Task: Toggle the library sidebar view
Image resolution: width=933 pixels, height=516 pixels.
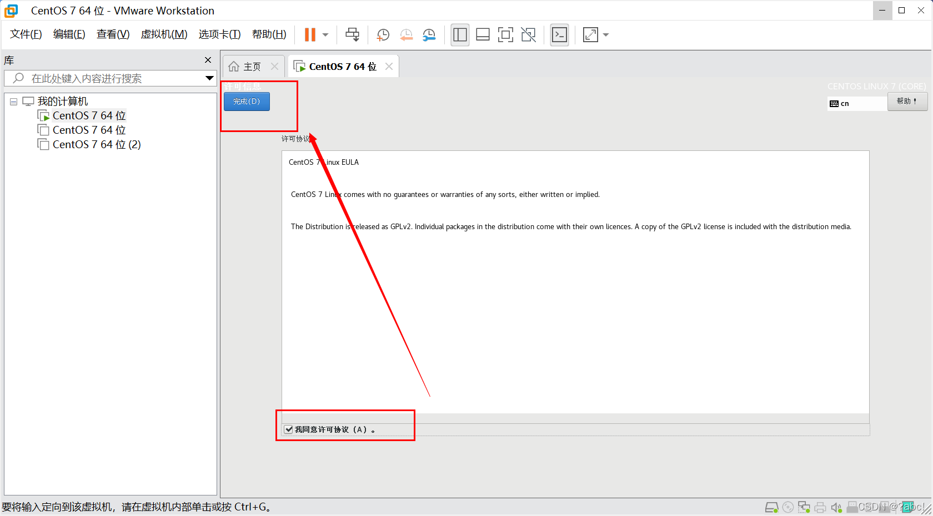Action: 460,35
